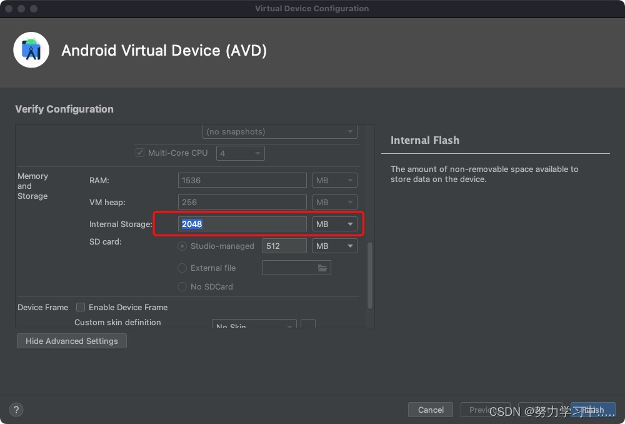The height and width of the screenshot is (424, 625).
Task: Choose the No SDCard radio option
Action: [x=182, y=287]
